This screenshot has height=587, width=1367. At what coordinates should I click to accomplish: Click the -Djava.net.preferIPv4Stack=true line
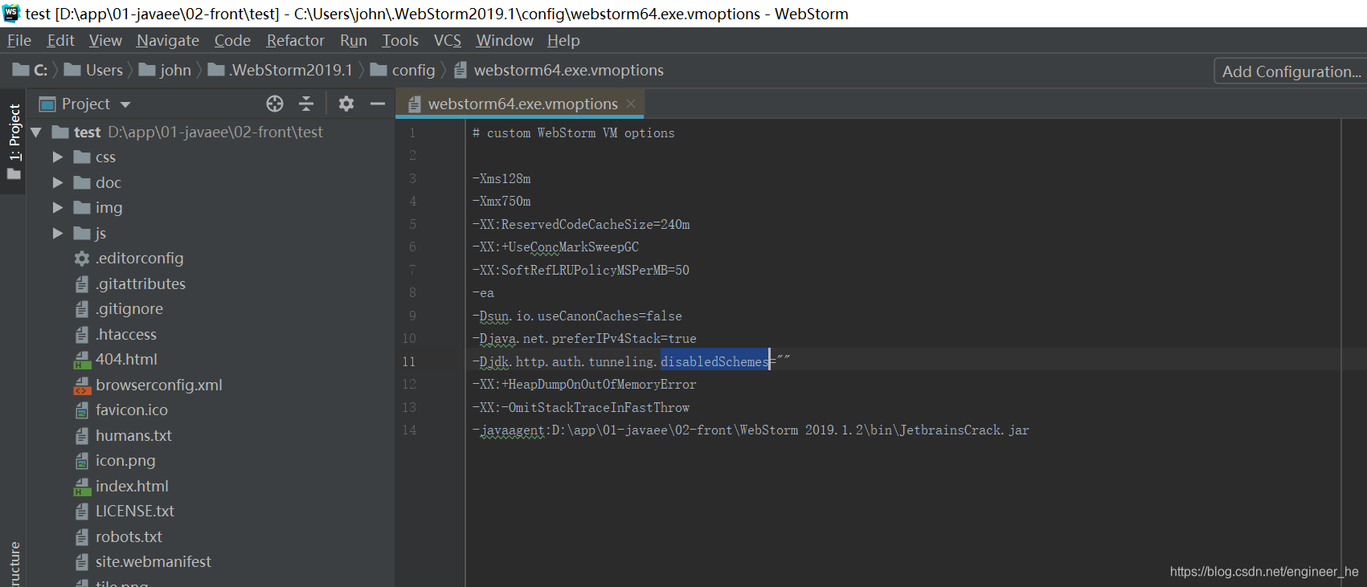584,339
